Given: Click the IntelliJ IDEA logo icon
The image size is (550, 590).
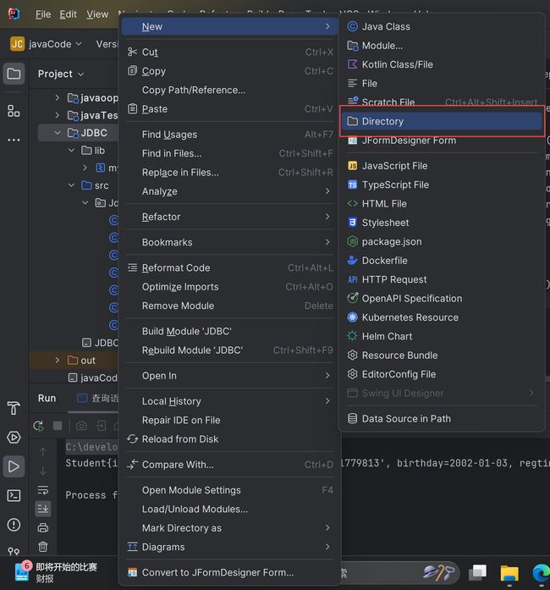Looking at the screenshot, I should click(14, 14).
